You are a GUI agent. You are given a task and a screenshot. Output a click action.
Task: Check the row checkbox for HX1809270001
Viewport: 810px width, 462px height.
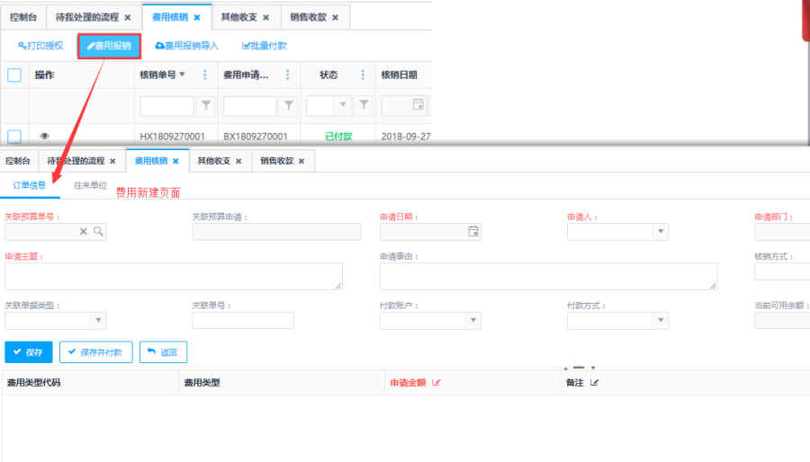pos(14,136)
